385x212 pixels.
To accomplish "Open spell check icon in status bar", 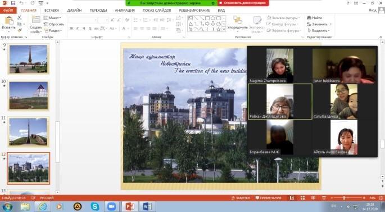I will (x=33, y=198).
